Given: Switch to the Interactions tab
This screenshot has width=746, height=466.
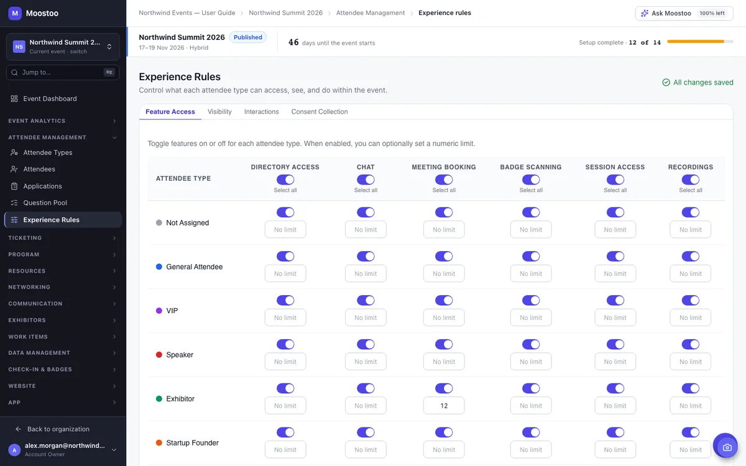Looking at the screenshot, I should coord(262,112).
